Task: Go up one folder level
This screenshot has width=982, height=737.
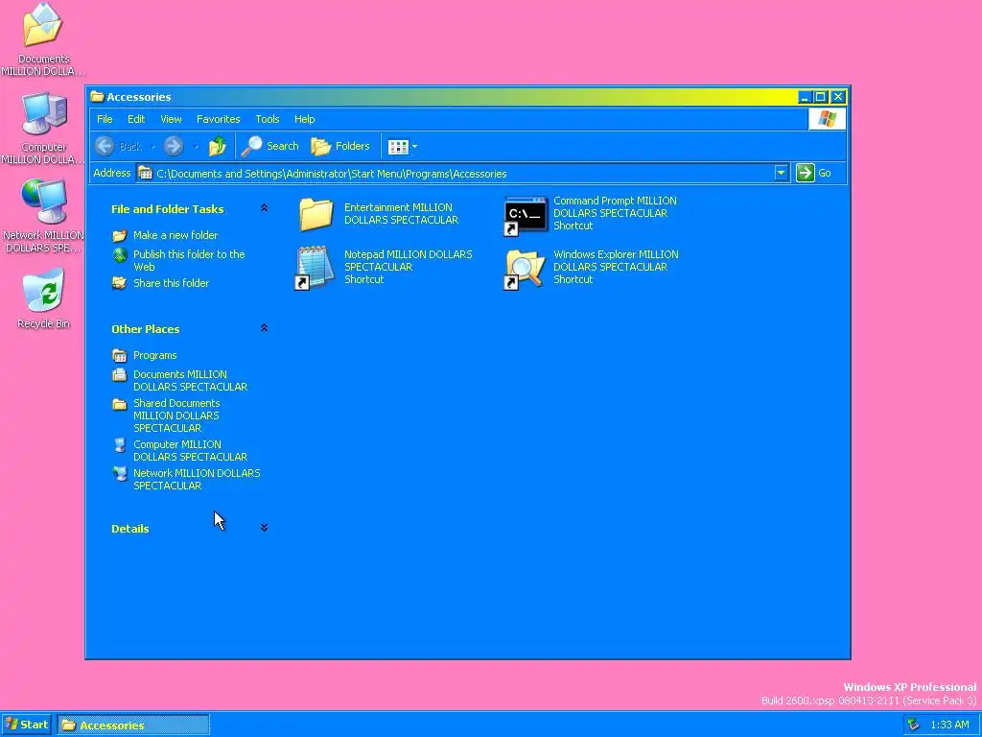Action: coord(218,146)
